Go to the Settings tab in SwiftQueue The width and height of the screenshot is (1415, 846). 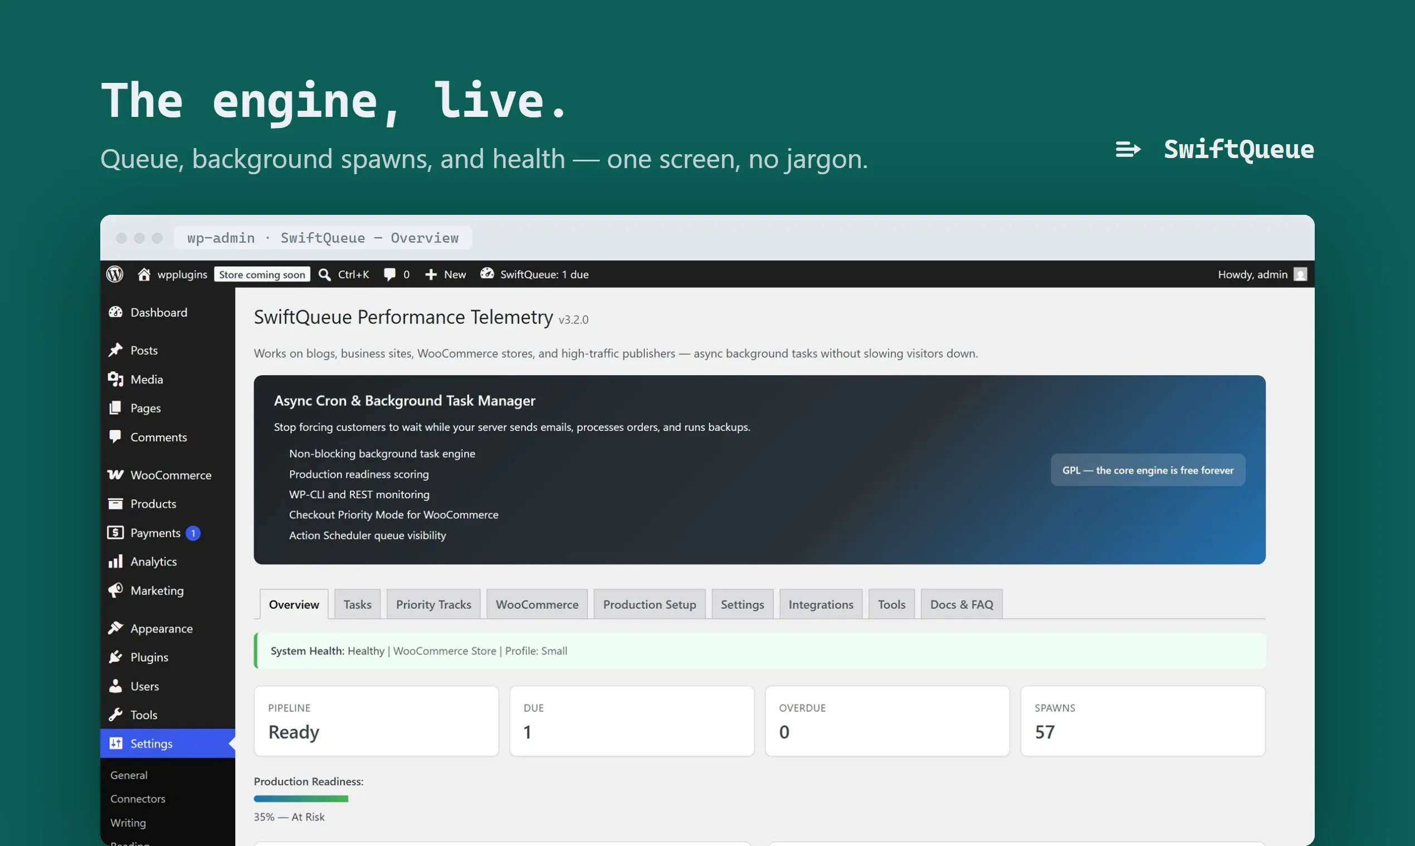coord(742,604)
